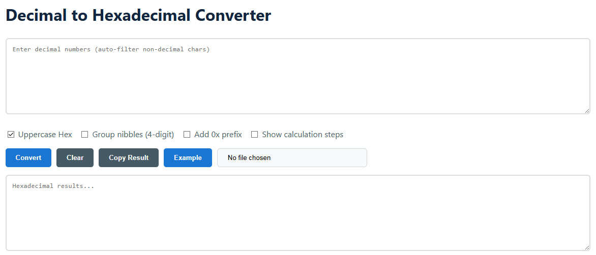
Task: Load sample data with the Example button
Action: click(x=188, y=157)
